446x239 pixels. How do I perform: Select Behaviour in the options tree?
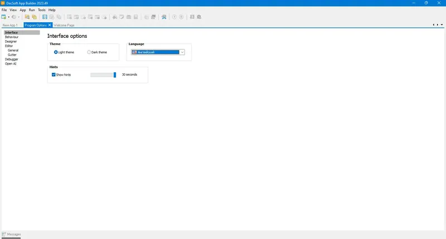click(12, 37)
